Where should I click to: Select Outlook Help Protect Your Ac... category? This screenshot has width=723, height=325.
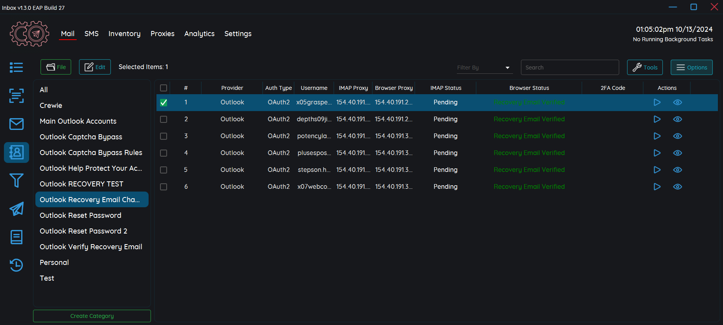pos(92,168)
